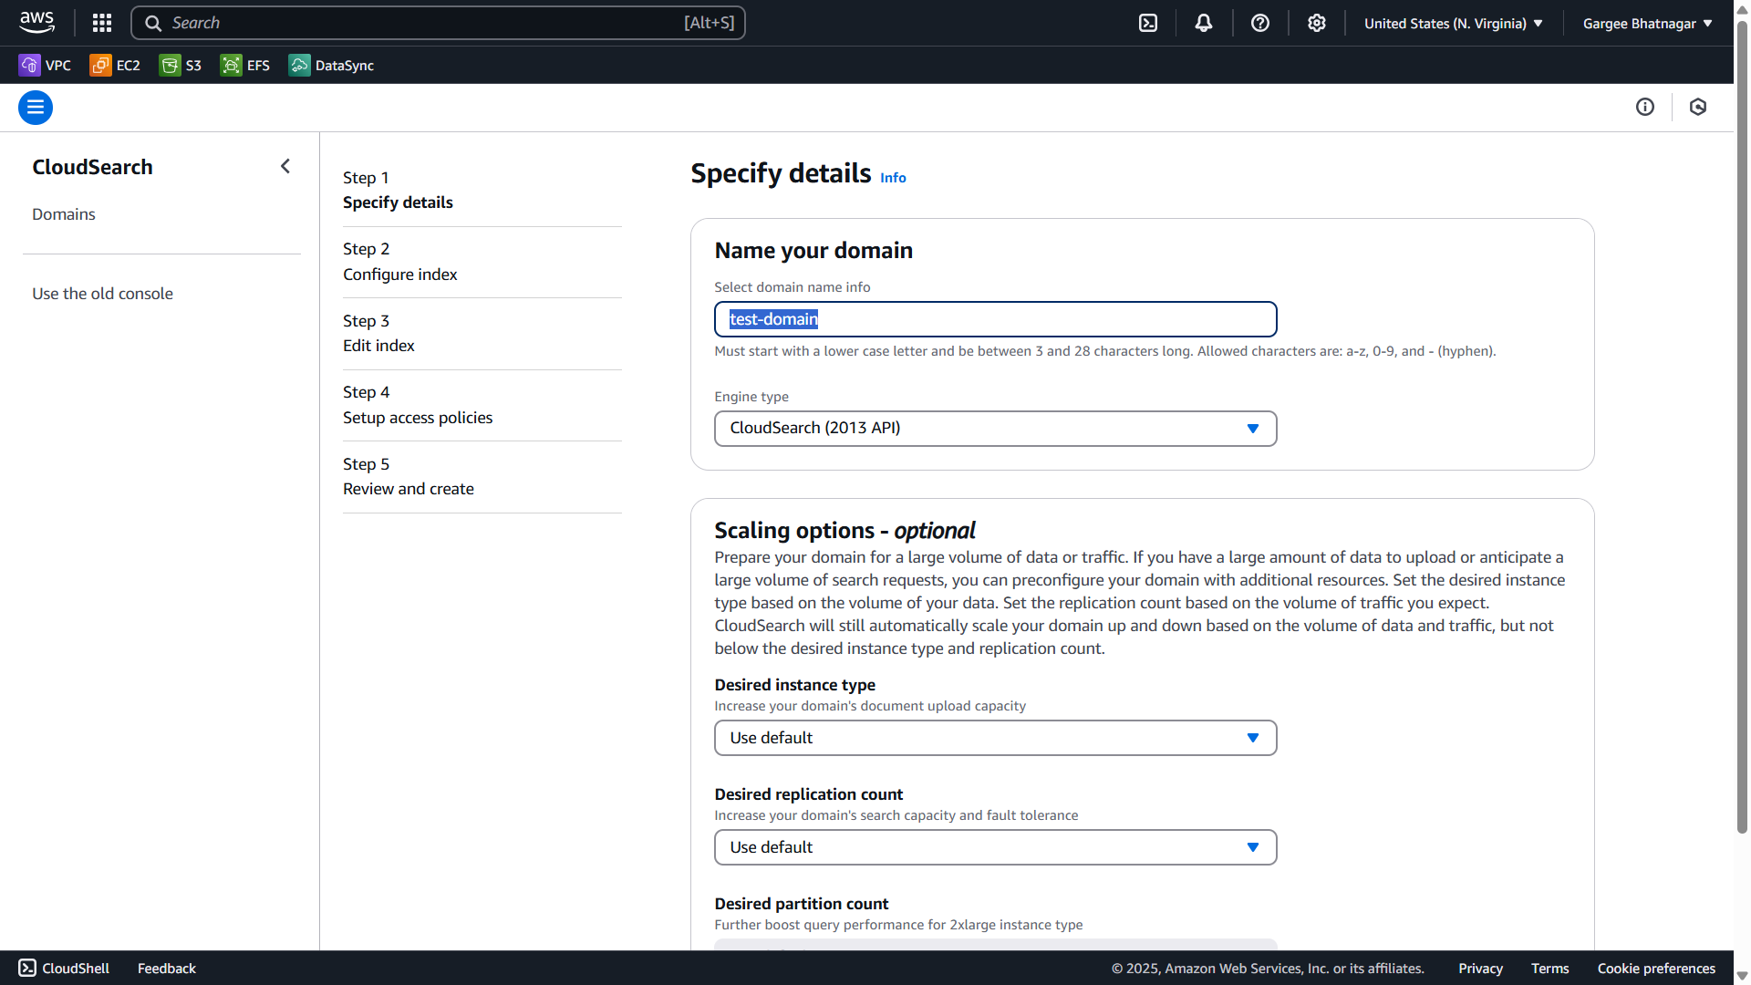This screenshot has height=985, width=1751.
Task: Open the region selector United States (N. Virginia)
Action: click(x=1454, y=24)
